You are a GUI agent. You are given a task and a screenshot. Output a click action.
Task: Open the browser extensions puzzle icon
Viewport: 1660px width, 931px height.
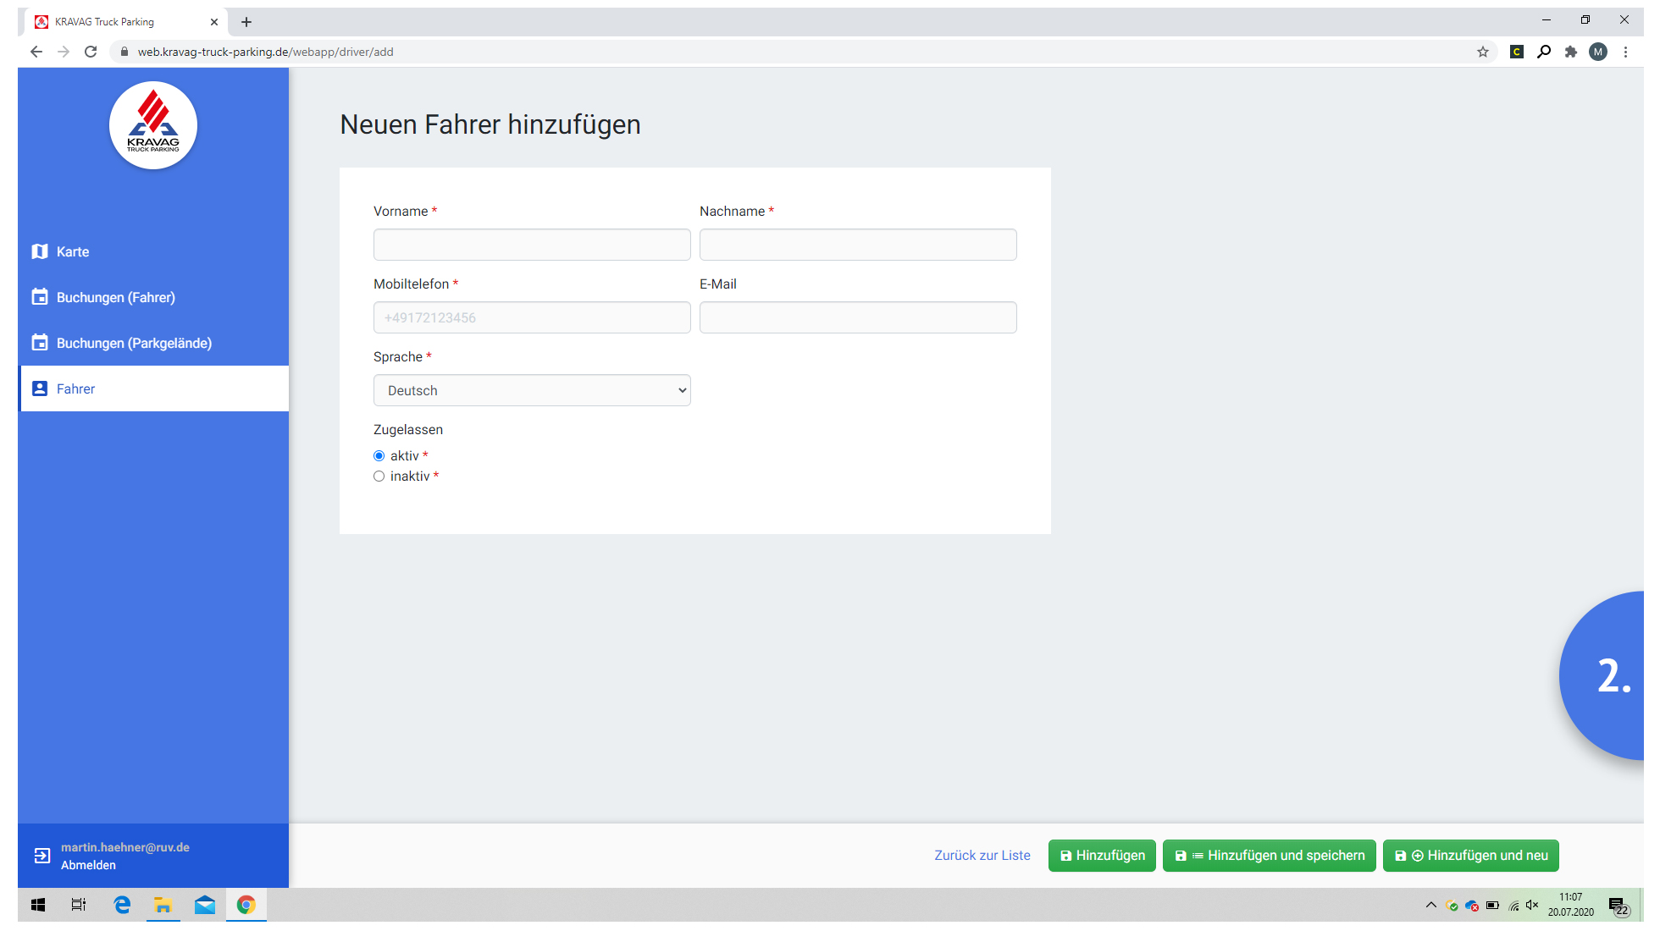pos(1571,52)
